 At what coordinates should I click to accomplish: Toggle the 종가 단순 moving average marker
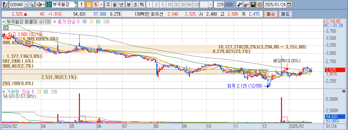pyautogui.click(x=54, y=22)
